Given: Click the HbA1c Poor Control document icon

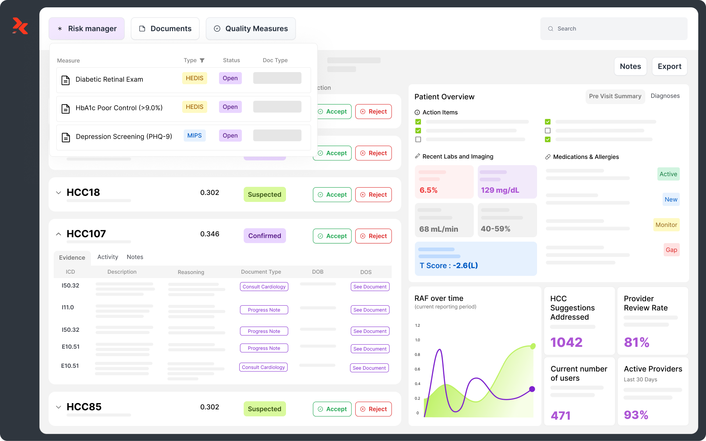Looking at the screenshot, I should coord(66,109).
